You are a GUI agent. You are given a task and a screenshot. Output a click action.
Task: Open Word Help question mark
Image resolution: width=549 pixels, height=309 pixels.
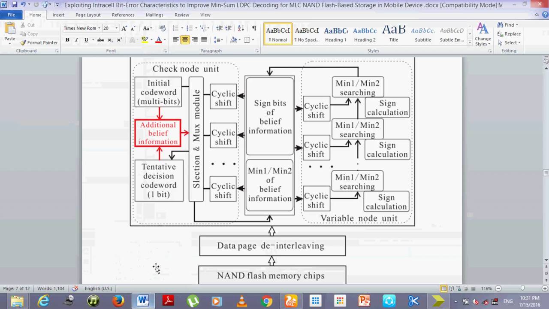544,15
